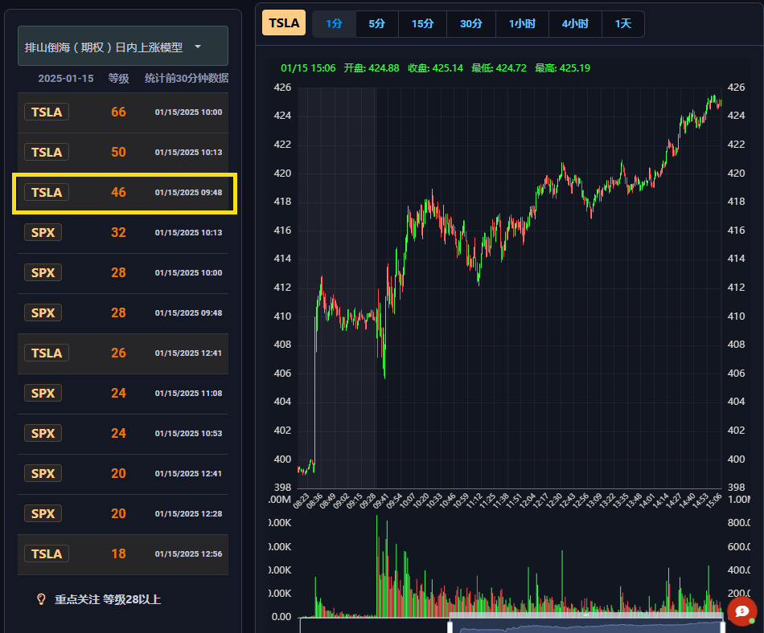This screenshot has width=764, height=633.
Task: Click the zoom slider selected range bar
Action: coord(586,615)
